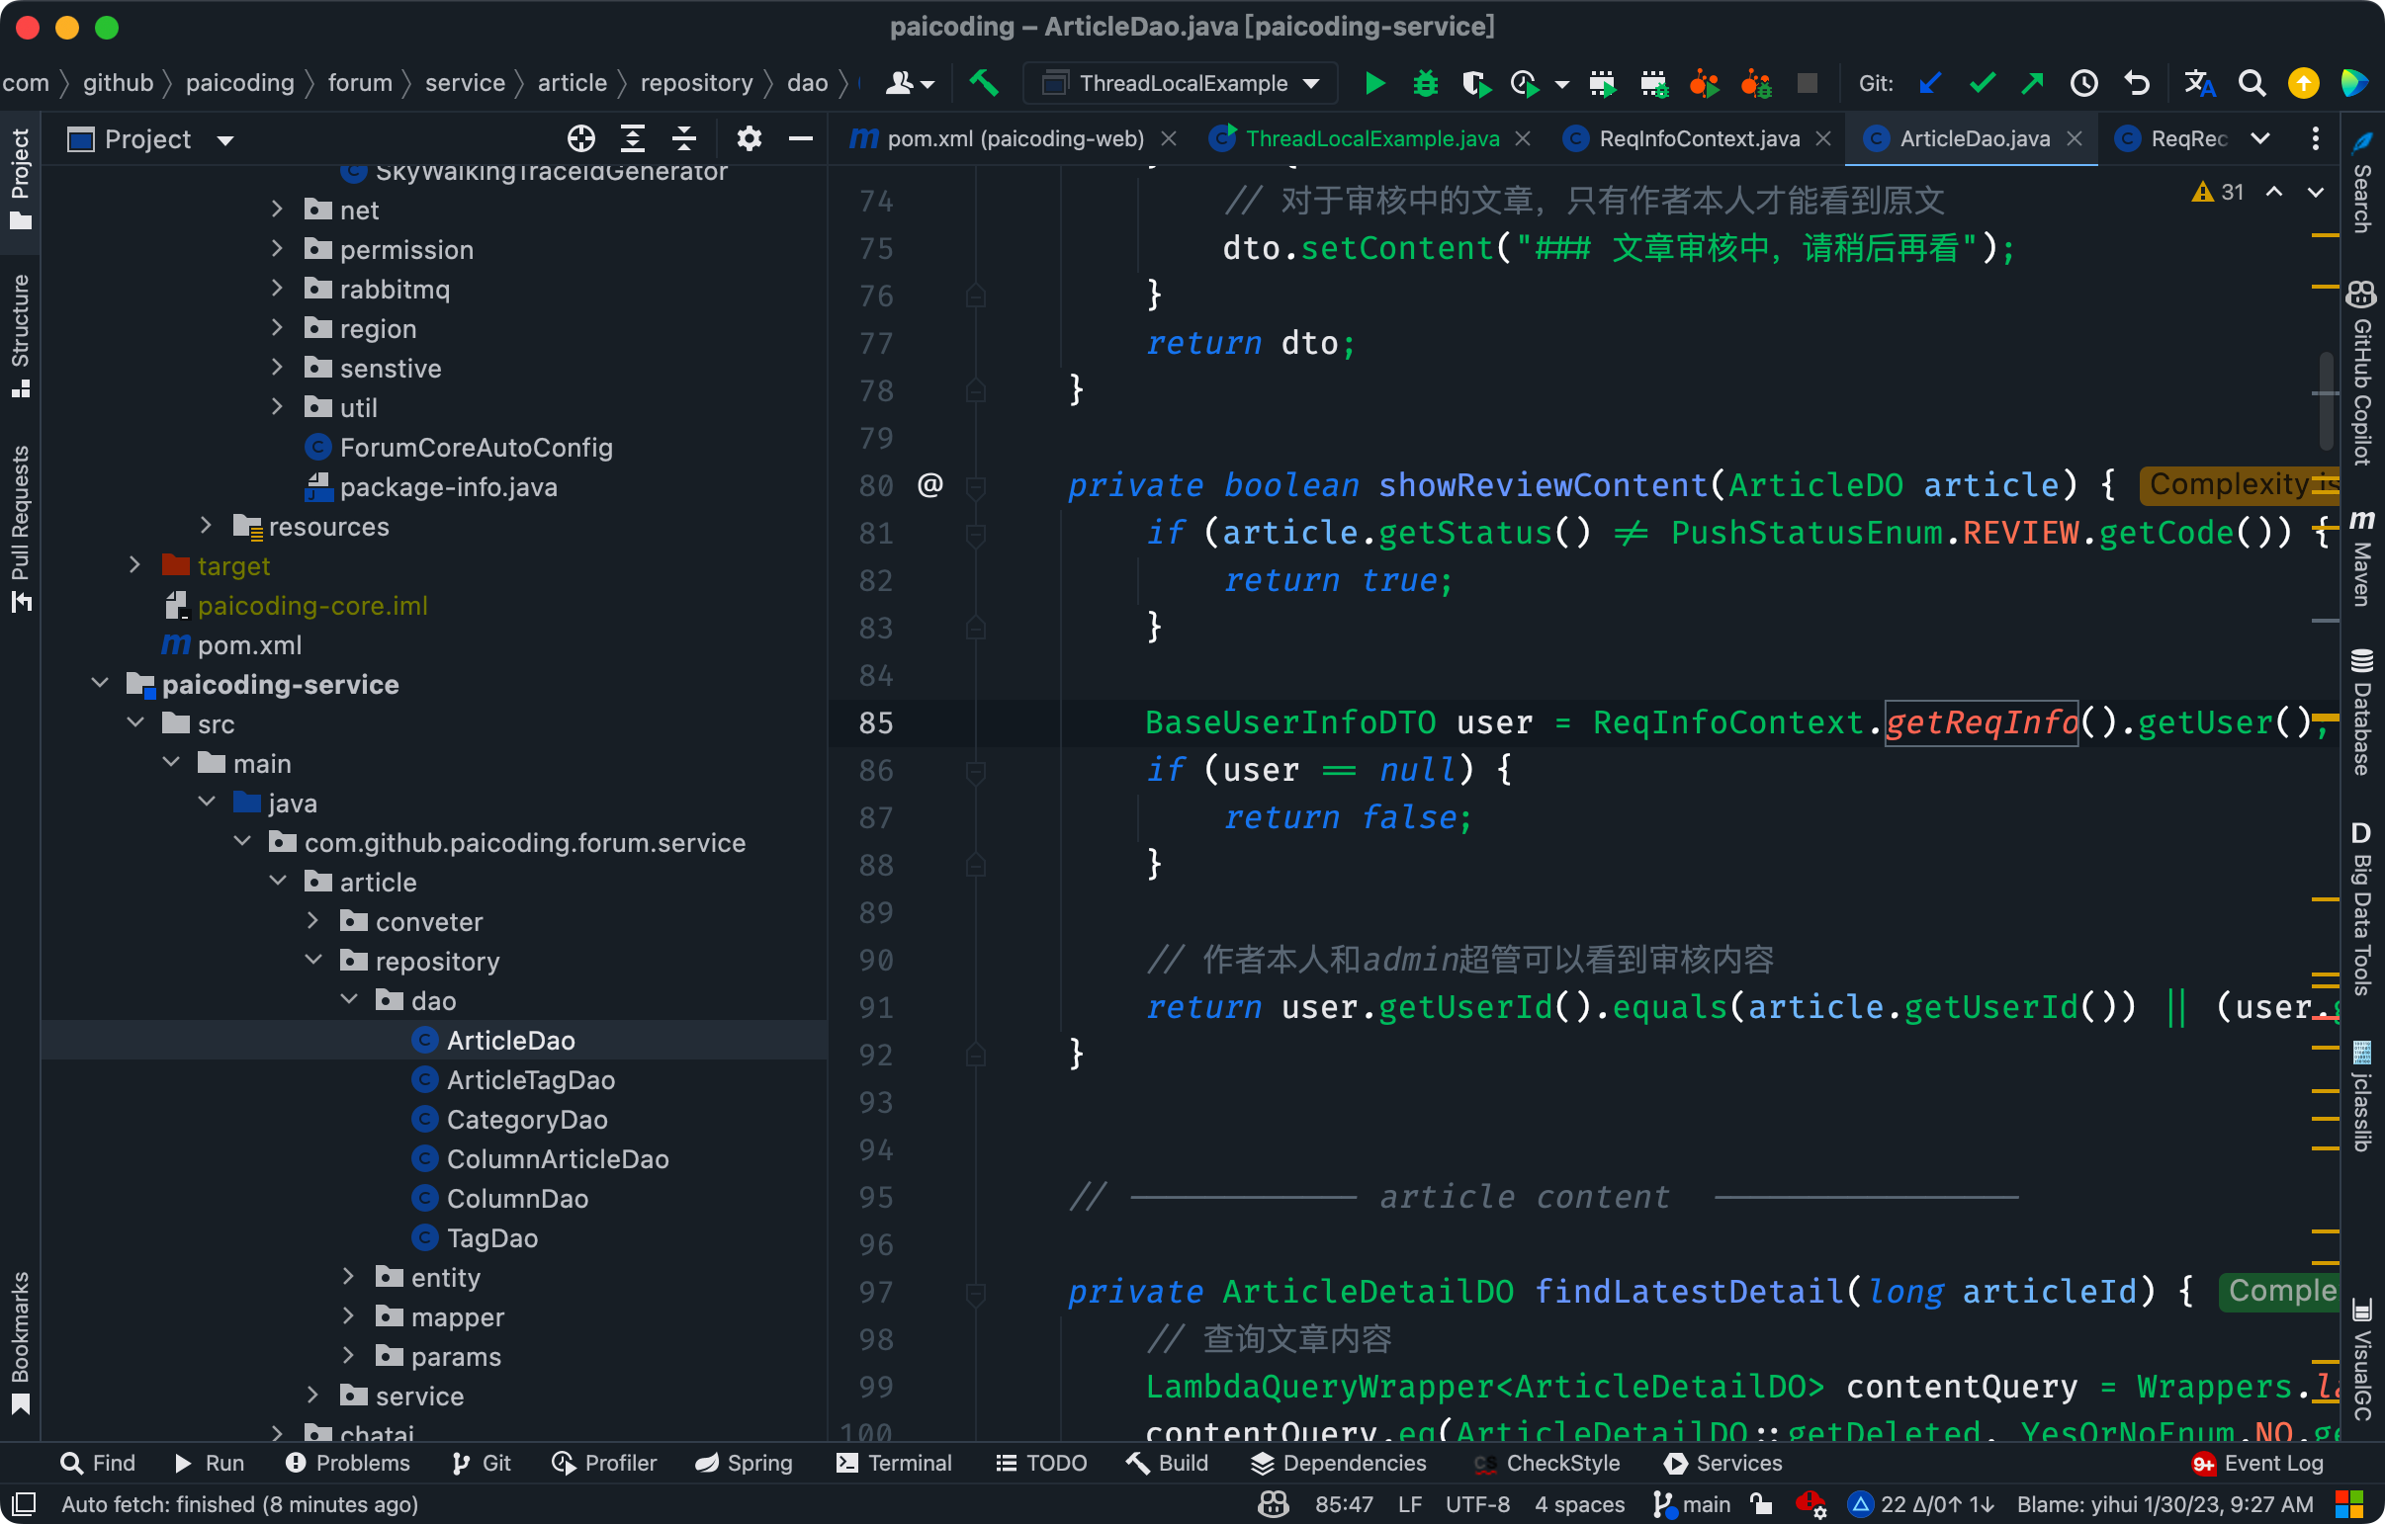Toggle the Bookmarks tool window
The width and height of the screenshot is (2385, 1524).
coord(20,1341)
